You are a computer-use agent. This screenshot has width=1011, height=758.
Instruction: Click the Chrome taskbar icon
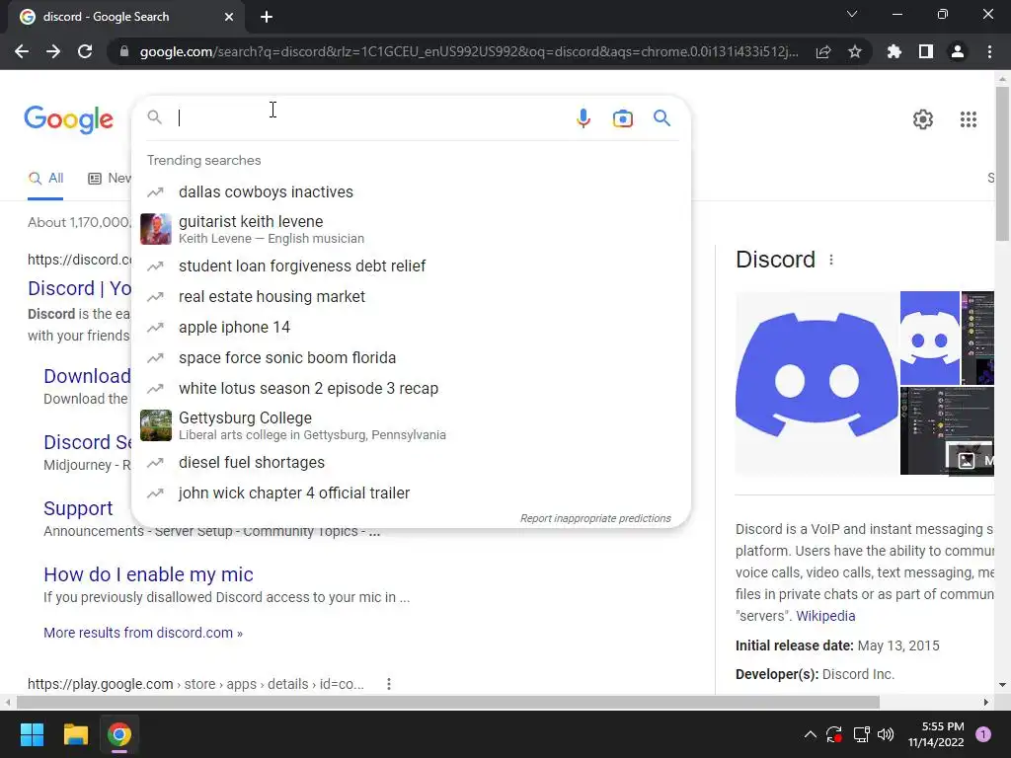click(119, 734)
